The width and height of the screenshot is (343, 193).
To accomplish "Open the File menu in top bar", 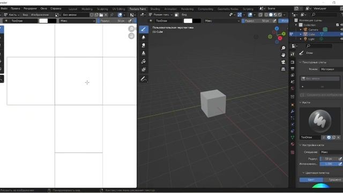I will point(4,9).
